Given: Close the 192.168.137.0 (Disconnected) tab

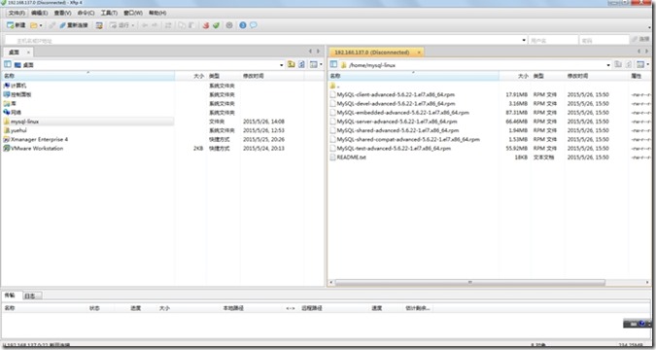Looking at the screenshot, I should (419, 52).
